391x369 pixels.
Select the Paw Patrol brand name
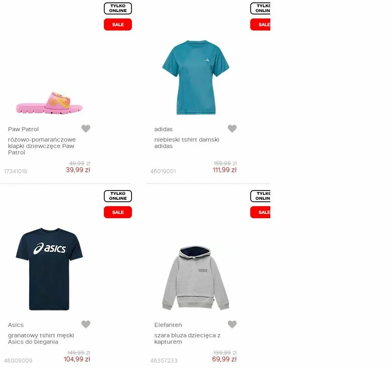[x=23, y=129]
